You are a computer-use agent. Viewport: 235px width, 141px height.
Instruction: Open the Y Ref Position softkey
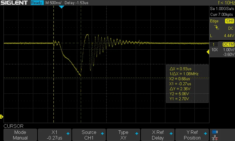point(192,135)
